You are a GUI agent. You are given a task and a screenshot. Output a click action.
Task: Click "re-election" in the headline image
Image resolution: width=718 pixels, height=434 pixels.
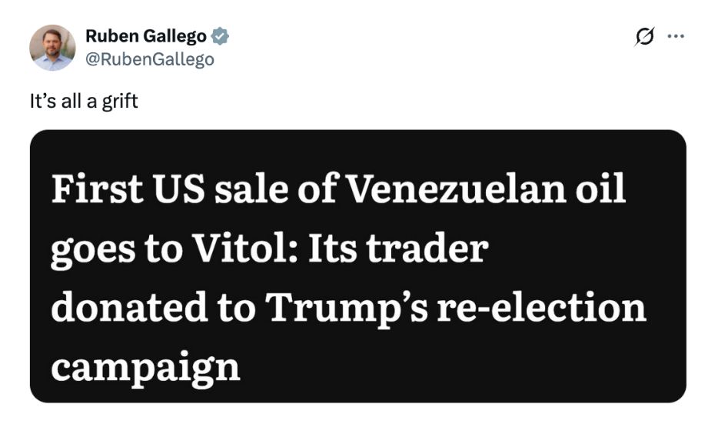[x=541, y=307]
